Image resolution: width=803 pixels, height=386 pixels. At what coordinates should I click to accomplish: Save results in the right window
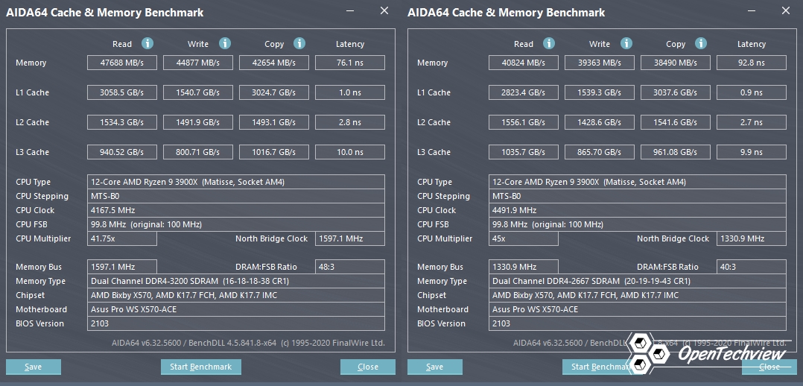(x=435, y=367)
